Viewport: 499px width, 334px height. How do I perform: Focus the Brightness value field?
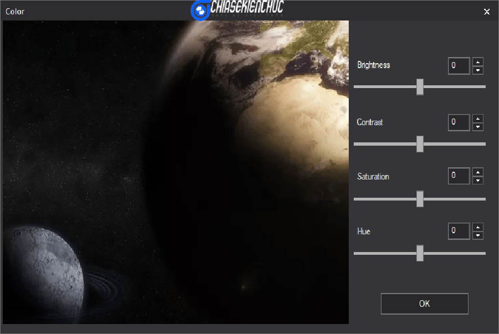pyautogui.click(x=459, y=66)
